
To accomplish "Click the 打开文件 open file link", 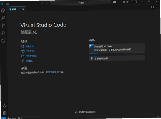I will (30, 51).
